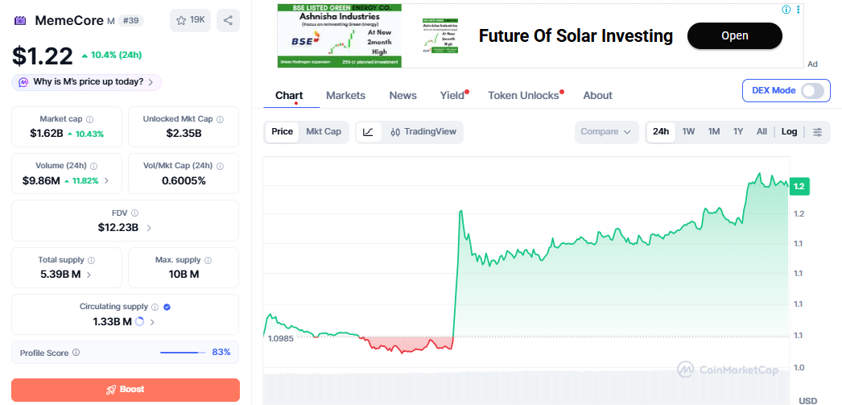Select the Price chart toggle
The height and width of the screenshot is (405, 842).
click(x=282, y=131)
